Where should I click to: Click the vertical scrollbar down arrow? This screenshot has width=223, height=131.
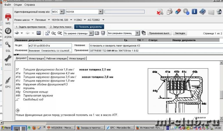pos(221,118)
